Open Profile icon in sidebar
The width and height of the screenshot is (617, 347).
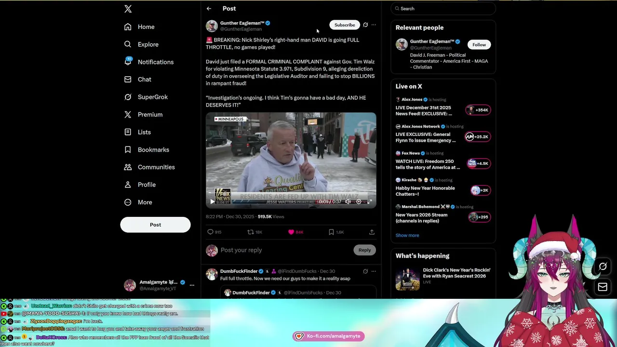pyautogui.click(x=128, y=185)
